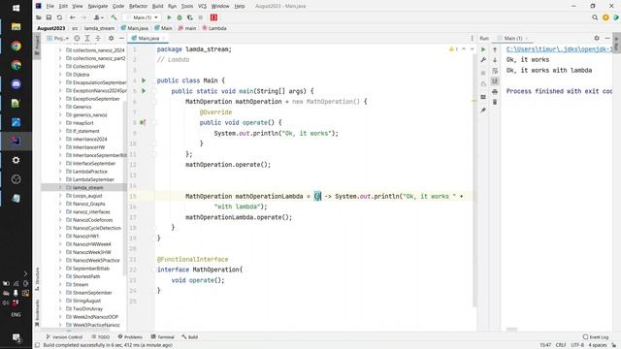
Task: Click the Forward navigation arrow
Action: pyautogui.click(x=83, y=17)
